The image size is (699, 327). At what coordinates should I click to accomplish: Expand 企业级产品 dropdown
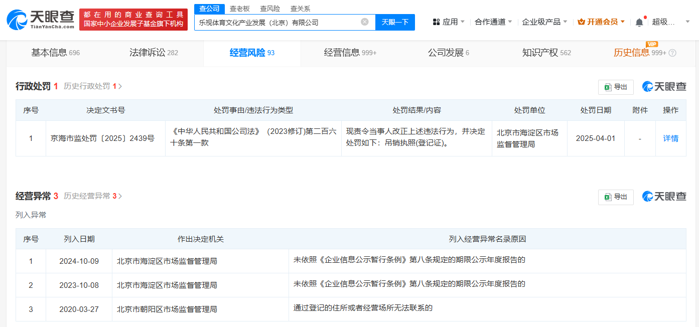point(544,22)
